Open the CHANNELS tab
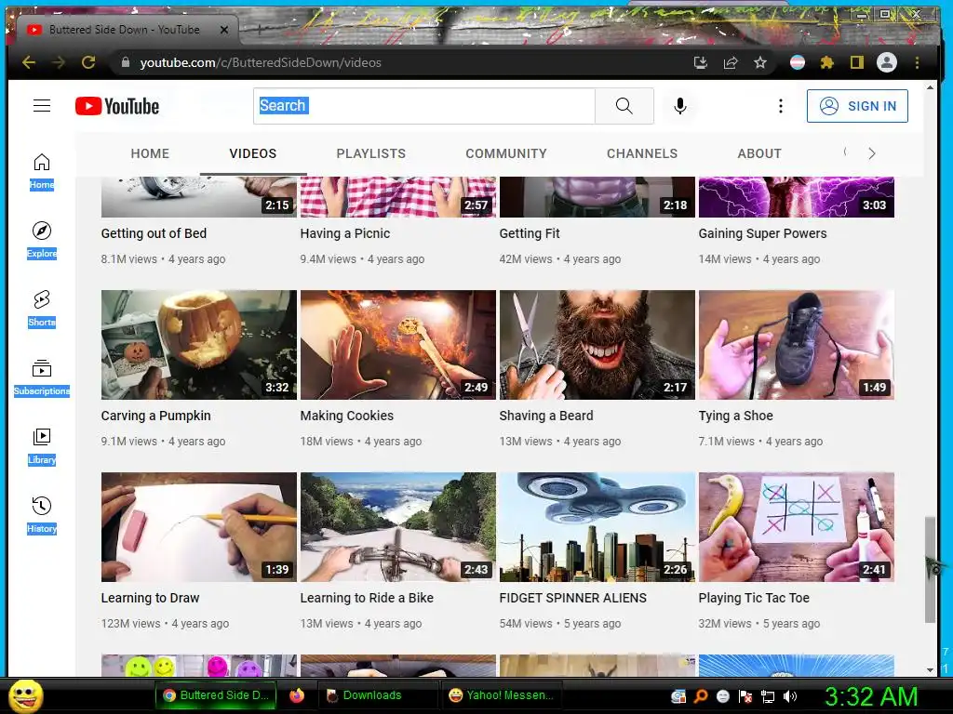Viewport: 953px width, 714px height. (642, 153)
